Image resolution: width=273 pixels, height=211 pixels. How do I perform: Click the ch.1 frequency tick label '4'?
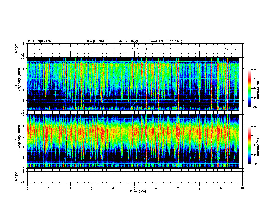(24, 90)
